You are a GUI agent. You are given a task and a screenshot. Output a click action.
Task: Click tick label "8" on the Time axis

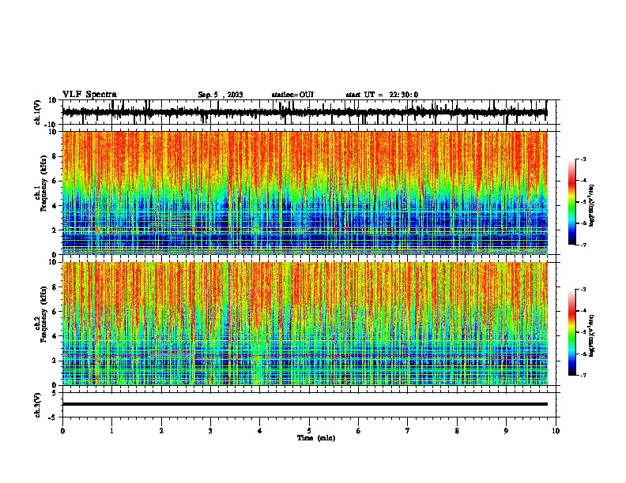point(457,431)
